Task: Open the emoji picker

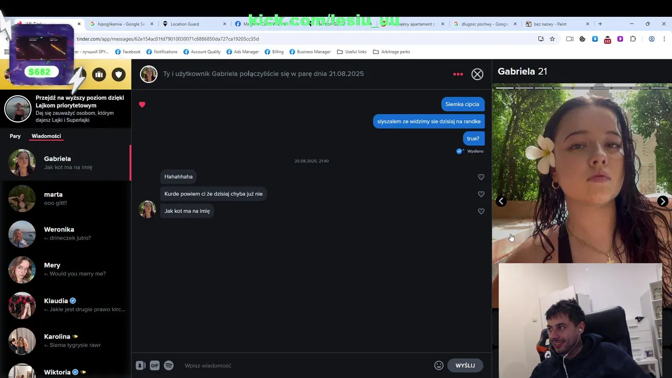Action: [439, 365]
